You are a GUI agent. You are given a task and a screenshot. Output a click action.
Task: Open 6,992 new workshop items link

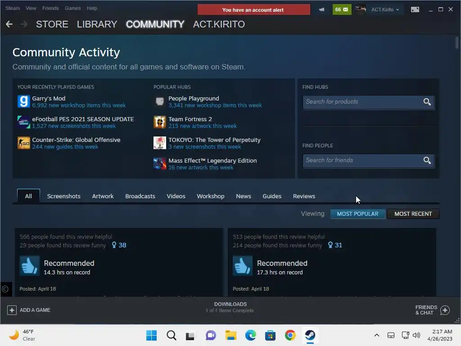pos(79,105)
